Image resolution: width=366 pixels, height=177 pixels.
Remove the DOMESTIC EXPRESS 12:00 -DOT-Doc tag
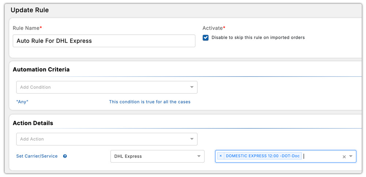click(x=221, y=156)
